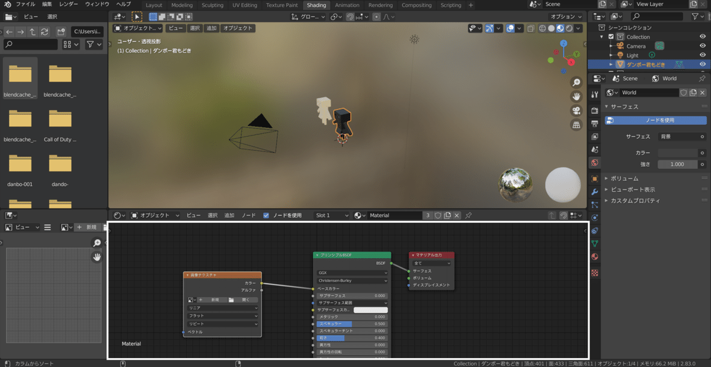The height and width of the screenshot is (367, 711).
Task: Switch perspective/orthographic with the grid icon
Action: click(577, 125)
